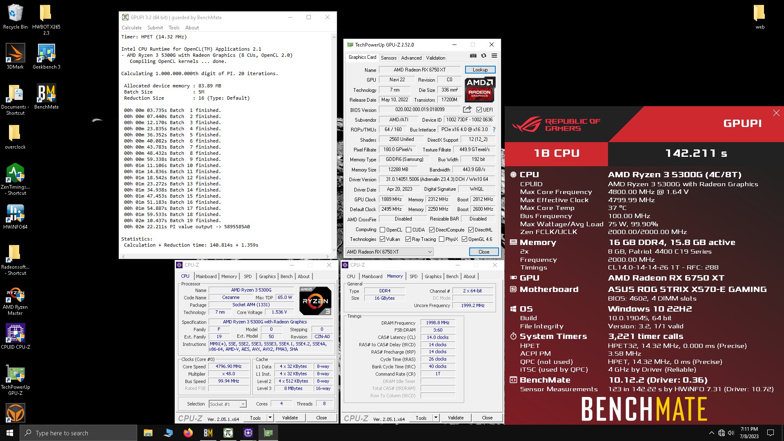Toggle the Ray Tracing checkbox

click(408, 239)
